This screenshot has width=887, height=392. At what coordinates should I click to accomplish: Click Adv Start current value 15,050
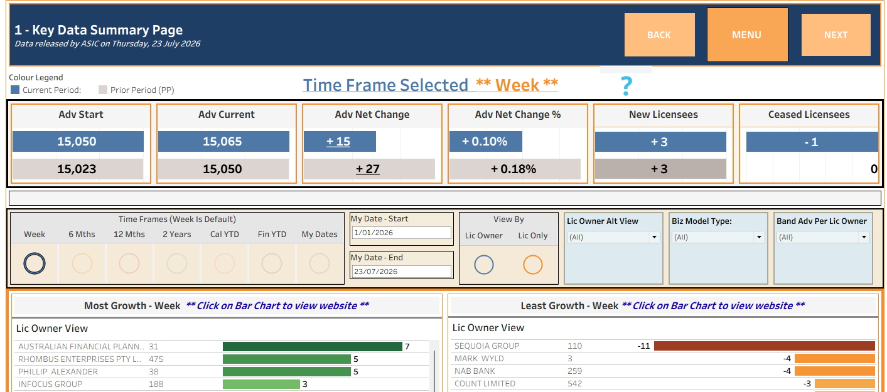[78, 142]
